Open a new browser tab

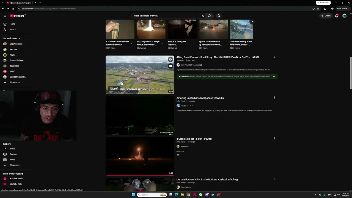pos(40,3)
